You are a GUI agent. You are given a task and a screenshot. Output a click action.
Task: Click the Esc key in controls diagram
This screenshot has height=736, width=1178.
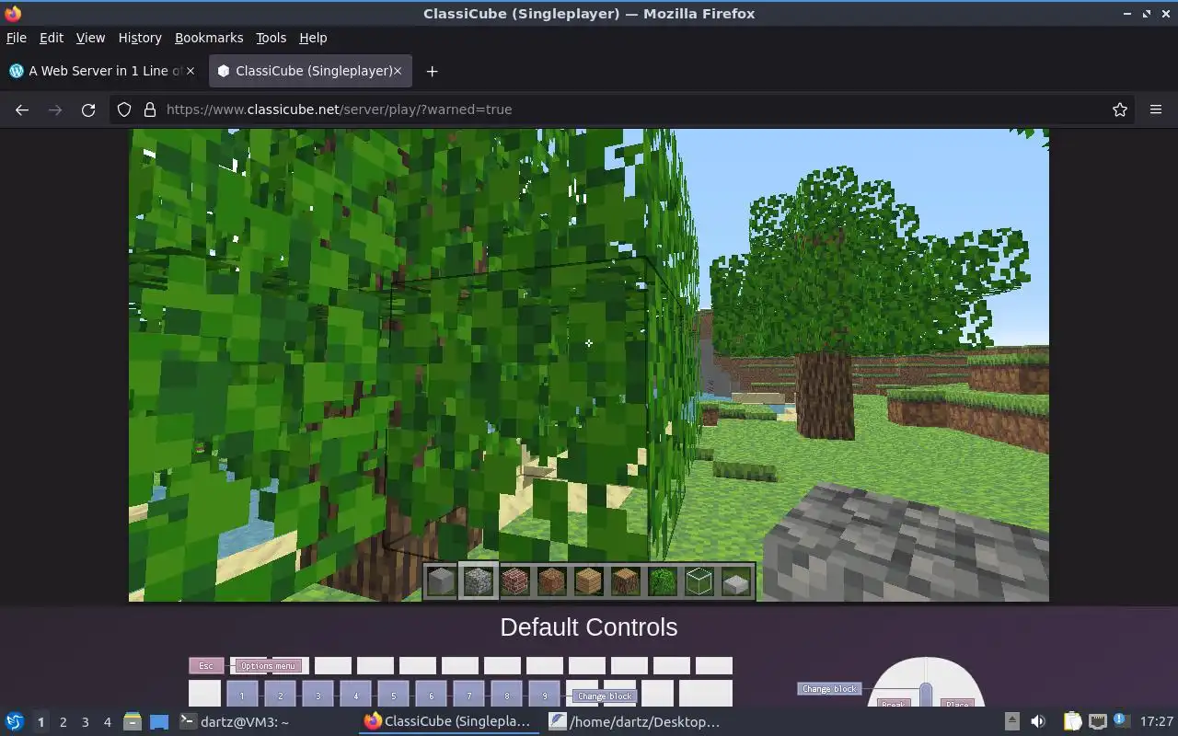click(206, 665)
